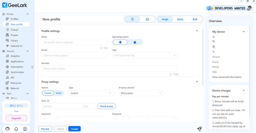Choose Android operating system

[120, 42]
